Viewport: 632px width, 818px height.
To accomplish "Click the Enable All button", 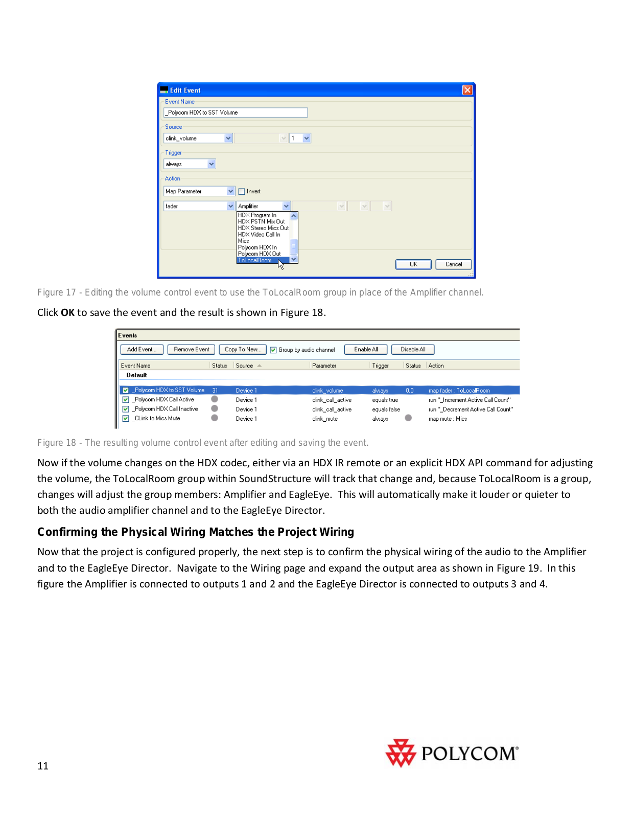I will [x=366, y=350].
